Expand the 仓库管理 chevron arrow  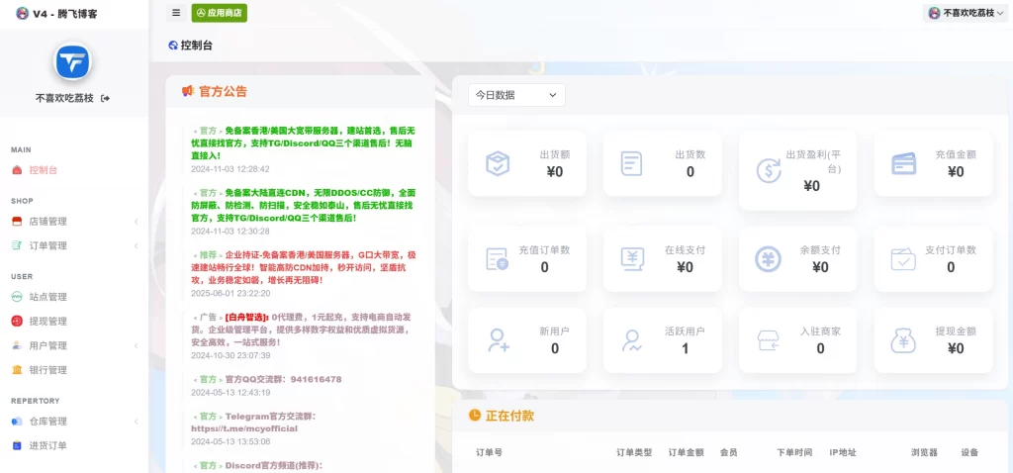[137, 422]
